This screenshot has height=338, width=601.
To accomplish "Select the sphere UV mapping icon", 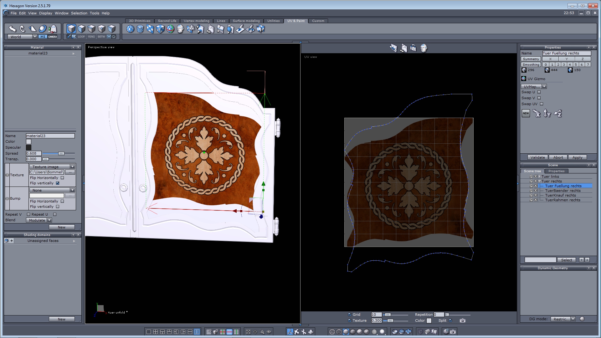I will pyautogui.click(x=130, y=29).
